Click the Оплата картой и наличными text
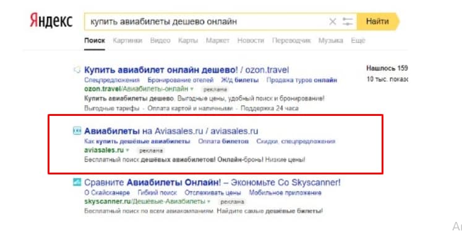Image resolution: width=462 pixels, height=233 pixels. pos(190,108)
